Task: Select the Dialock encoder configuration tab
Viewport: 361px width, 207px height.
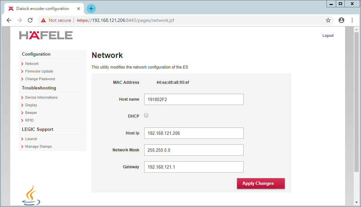Action: [x=44, y=9]
